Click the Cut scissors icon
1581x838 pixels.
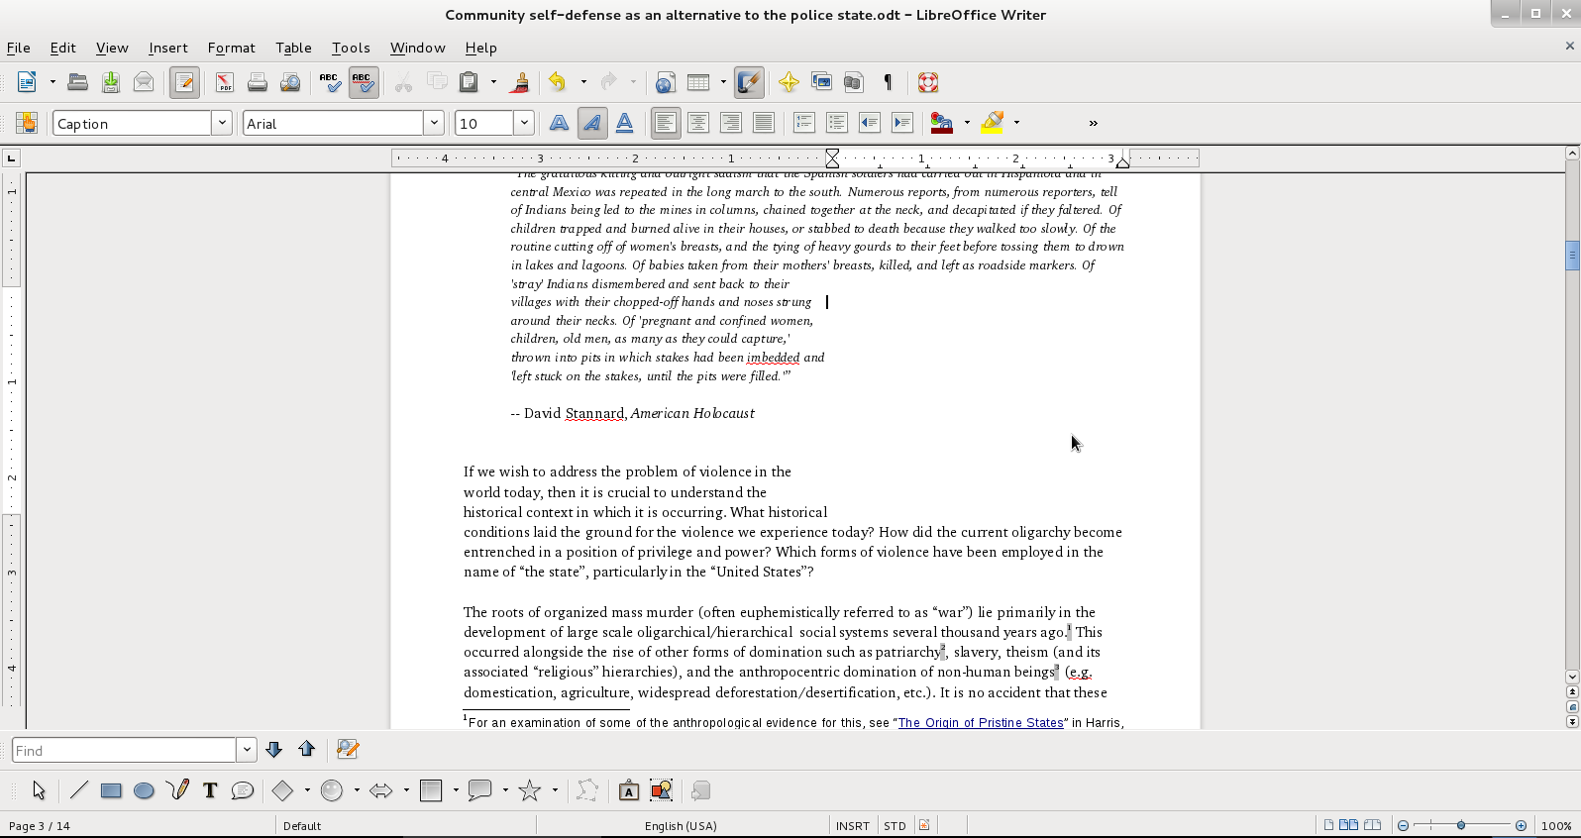tap(403, 82)
